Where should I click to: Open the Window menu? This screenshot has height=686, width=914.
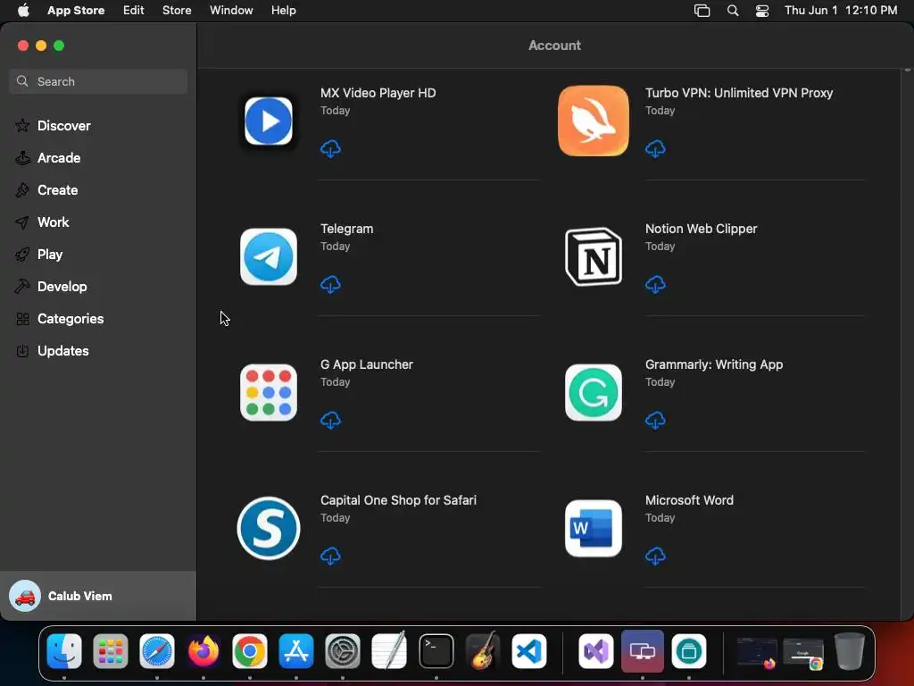231,11
